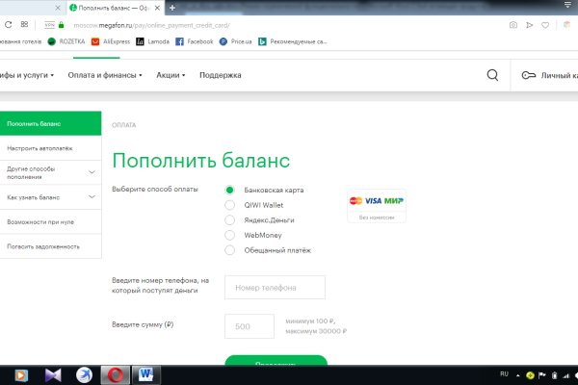Open Microsoft Word from the taskbar

click(x=147, y=373)
